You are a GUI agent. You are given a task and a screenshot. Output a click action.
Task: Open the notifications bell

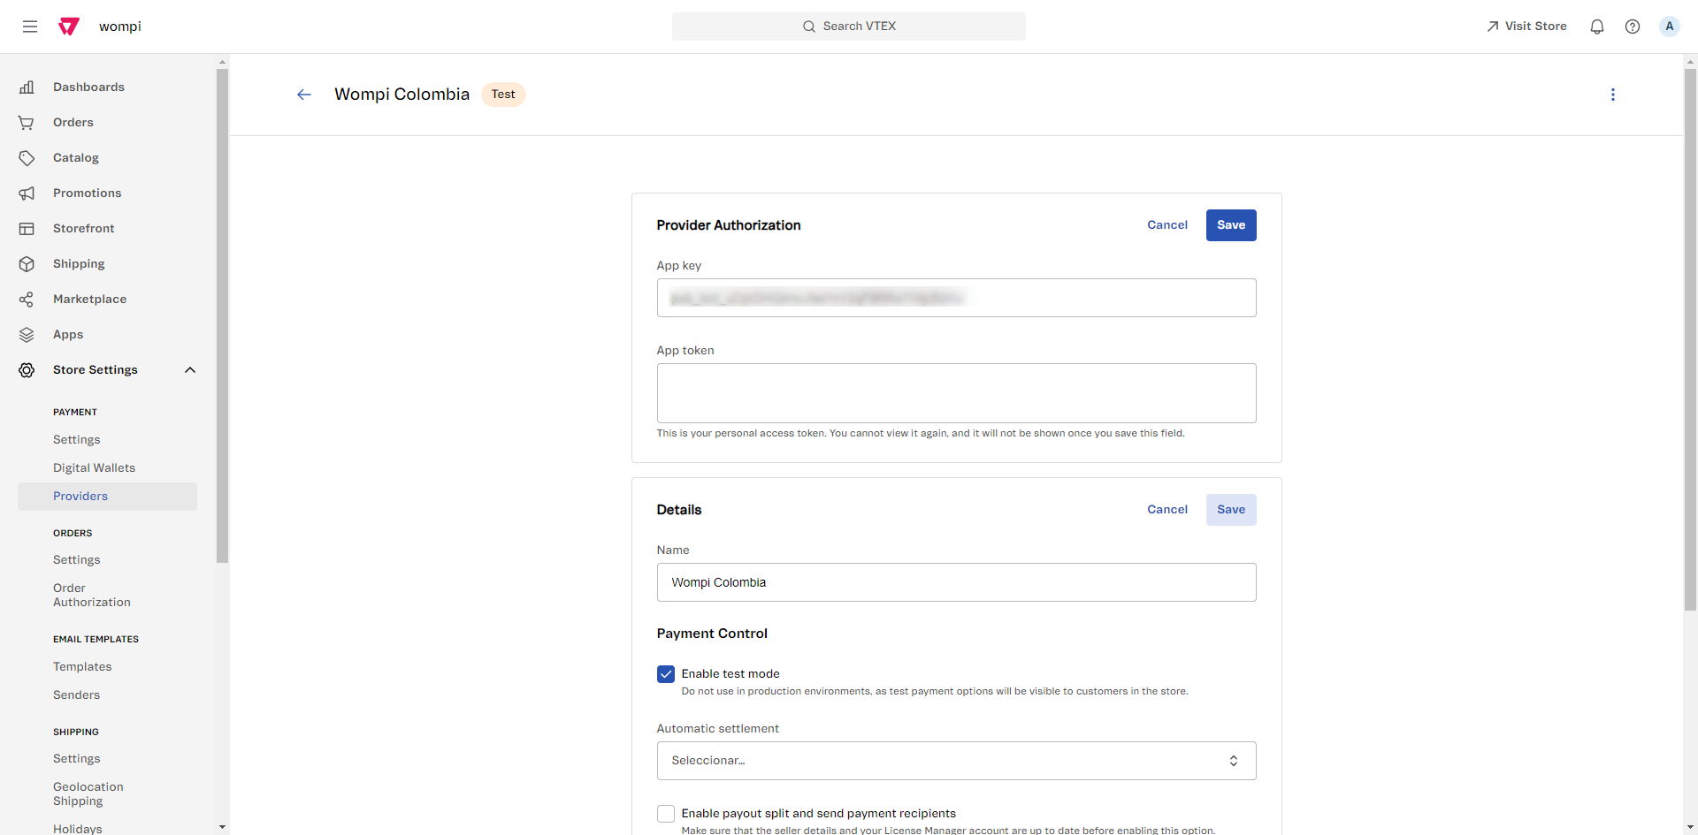tap(1596, 27)
